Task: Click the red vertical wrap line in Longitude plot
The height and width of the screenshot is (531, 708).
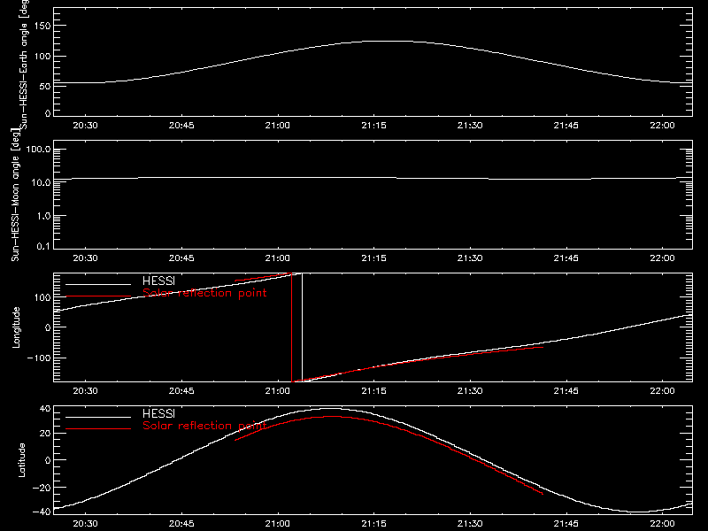Action: pos(292,327)
